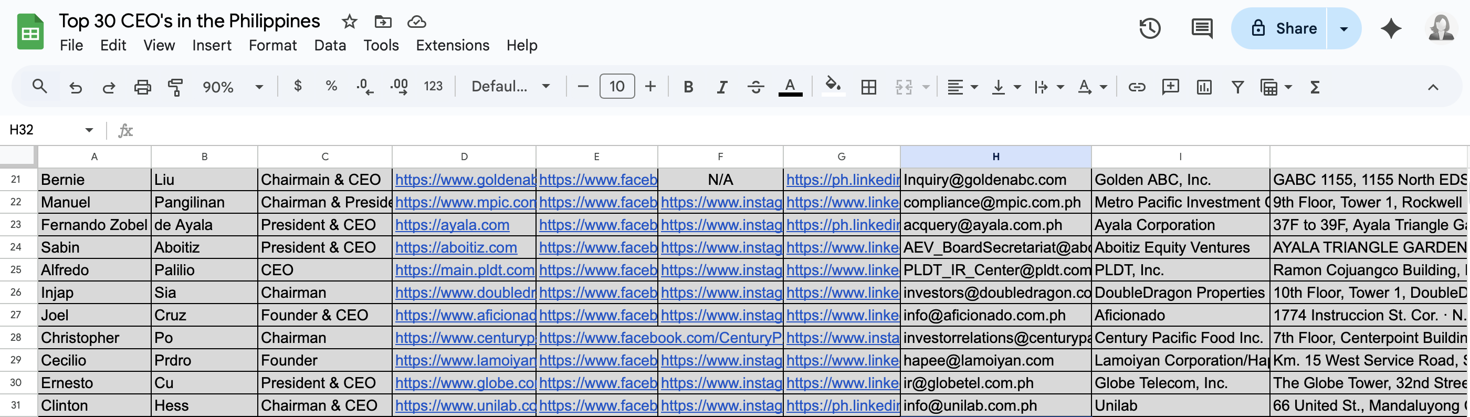
Task: Select column H header
Action: [x=995, y=157]
